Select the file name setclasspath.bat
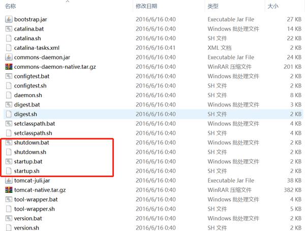The width and height of the screenshot is (305, 231). tap(35, 124)
